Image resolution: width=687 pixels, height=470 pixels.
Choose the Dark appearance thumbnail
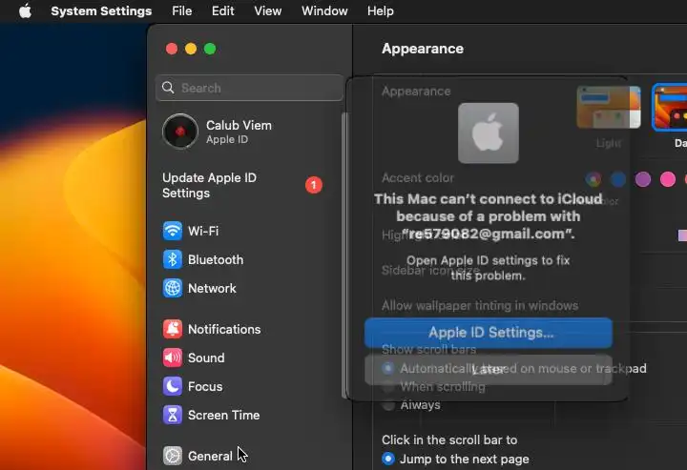pyautogui.click(x=670, y=107)
